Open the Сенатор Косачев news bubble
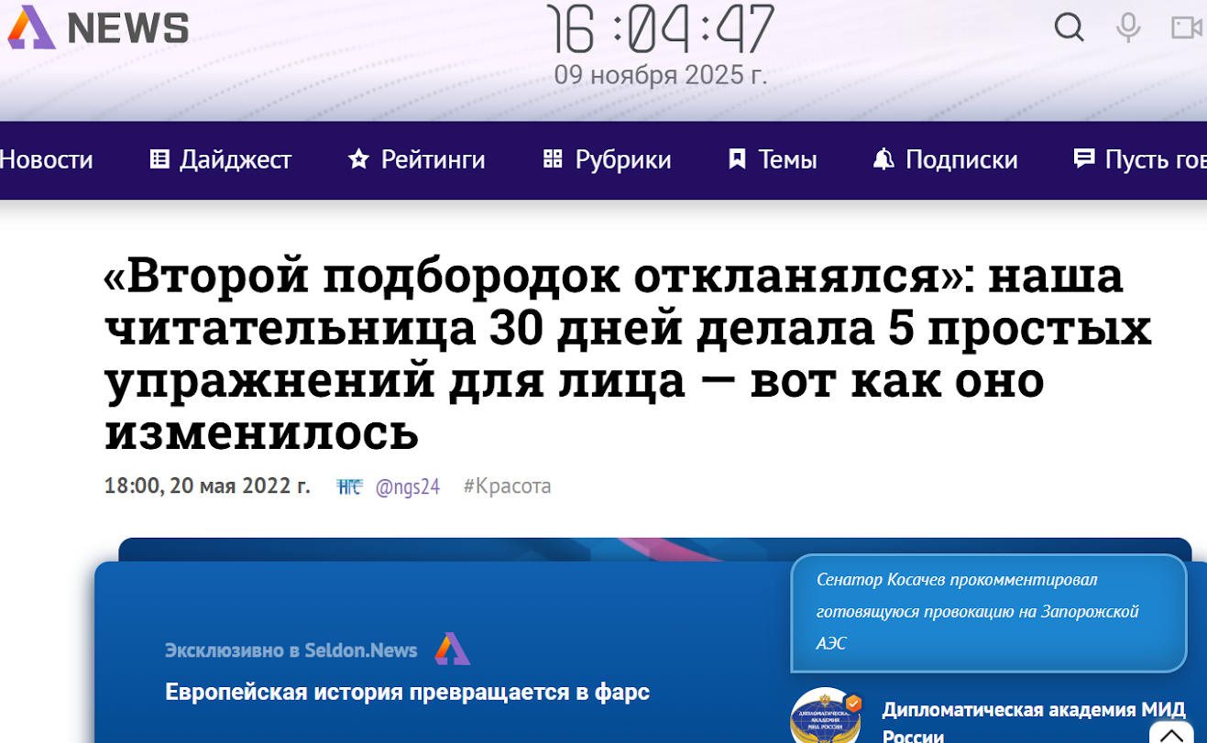This screenshot has height=743, width=1207. point(988,611)
